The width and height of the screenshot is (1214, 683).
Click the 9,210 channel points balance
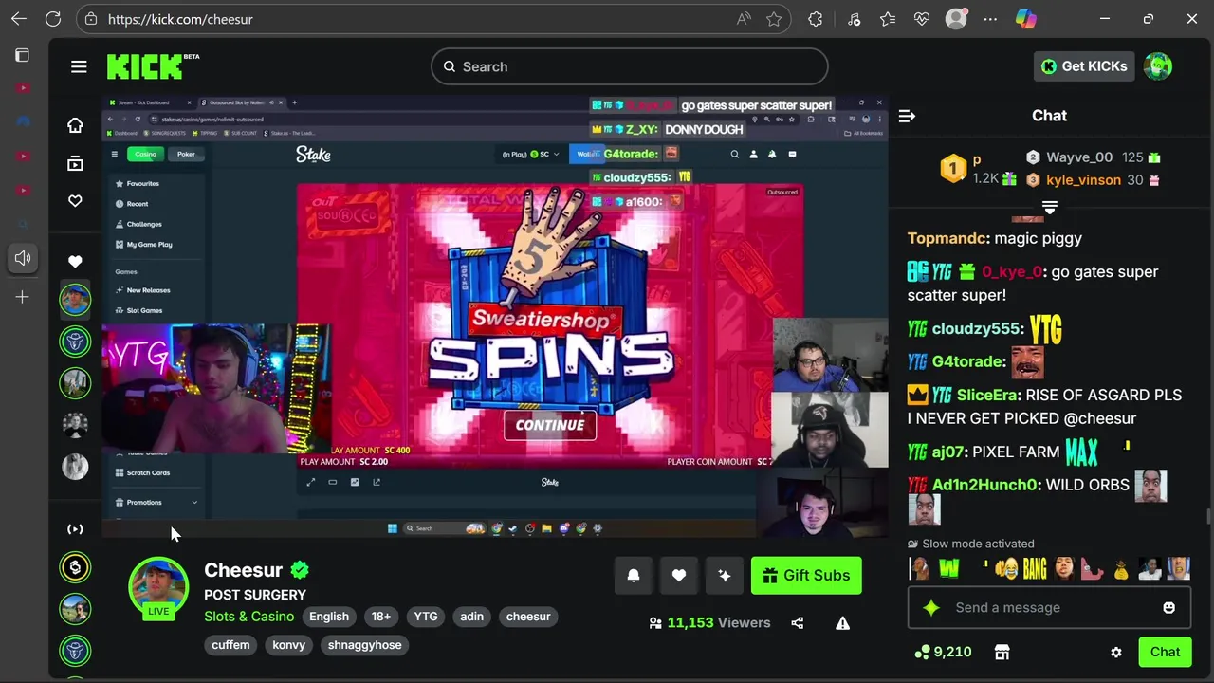pyautogui.click(x=943, y=653)
